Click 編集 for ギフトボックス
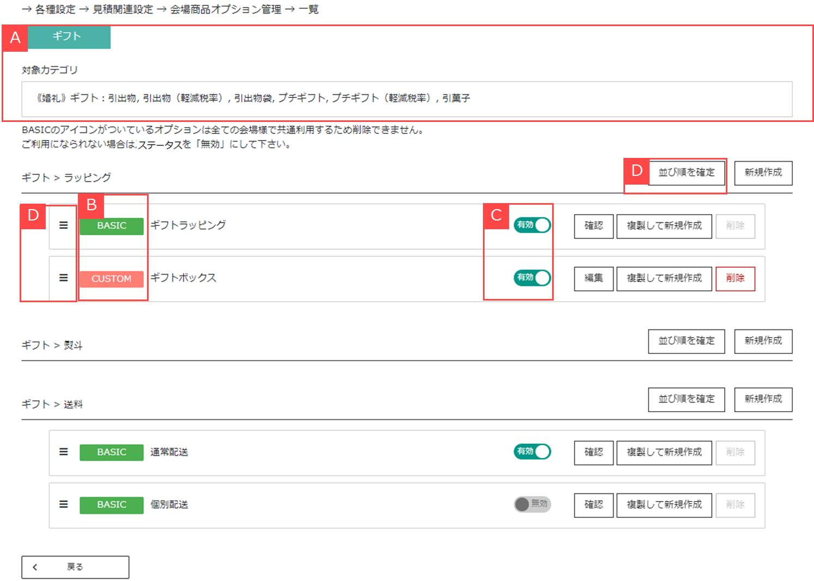The width and height of the screenshot is (814, 581). [593, 278]
